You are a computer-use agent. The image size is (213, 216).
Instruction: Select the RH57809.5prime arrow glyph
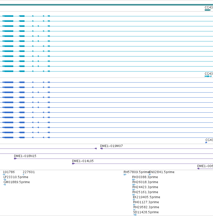tap(125, 175)
